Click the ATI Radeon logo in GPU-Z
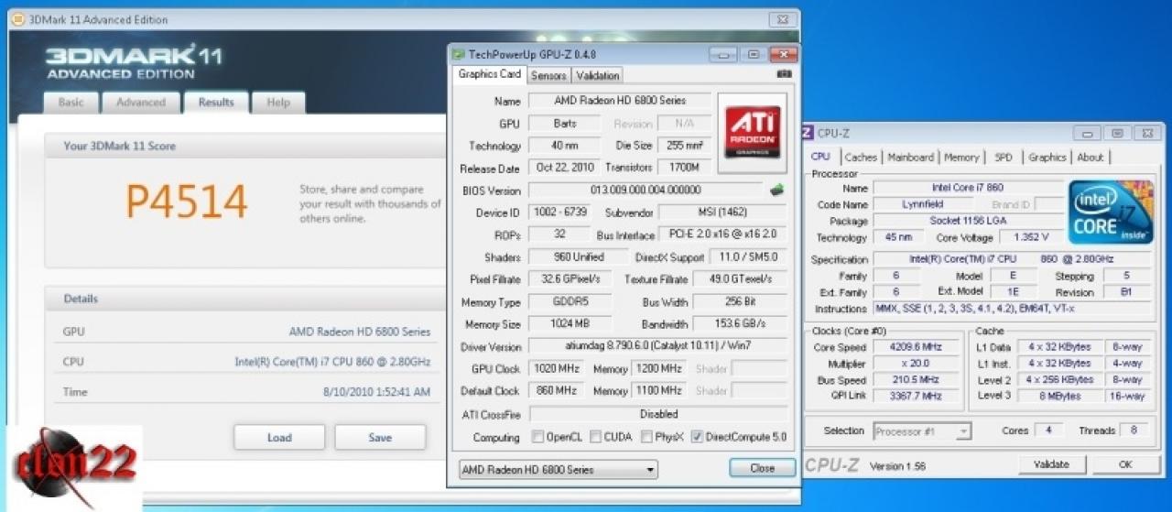Viewport: 1172px width, 512px height. click(753, 133)
